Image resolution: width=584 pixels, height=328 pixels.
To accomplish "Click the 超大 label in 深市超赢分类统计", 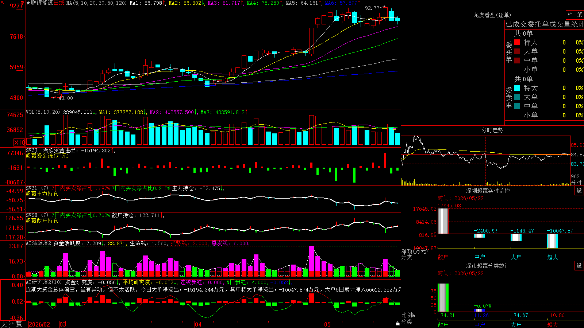I will [x=553, y=324].
